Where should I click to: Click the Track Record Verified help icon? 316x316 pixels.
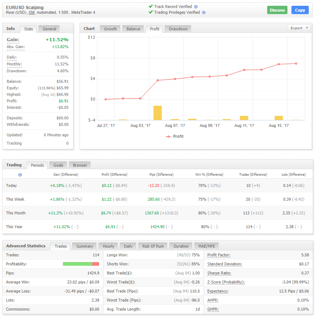point(196,7)
